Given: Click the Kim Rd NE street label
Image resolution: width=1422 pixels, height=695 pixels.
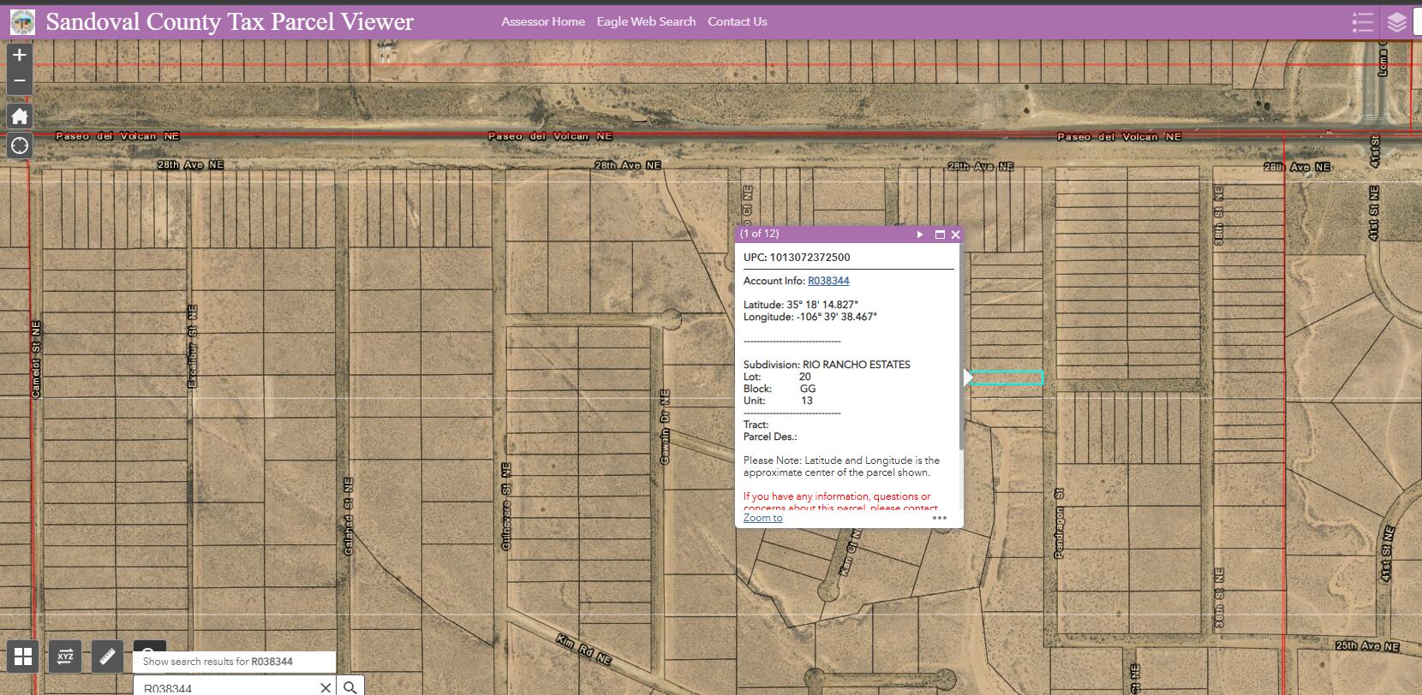Looking at the screenshot, I should [x=583, y=650].
